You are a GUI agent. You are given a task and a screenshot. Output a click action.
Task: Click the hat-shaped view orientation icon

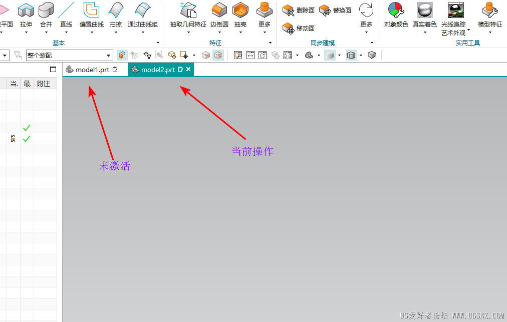309,55
